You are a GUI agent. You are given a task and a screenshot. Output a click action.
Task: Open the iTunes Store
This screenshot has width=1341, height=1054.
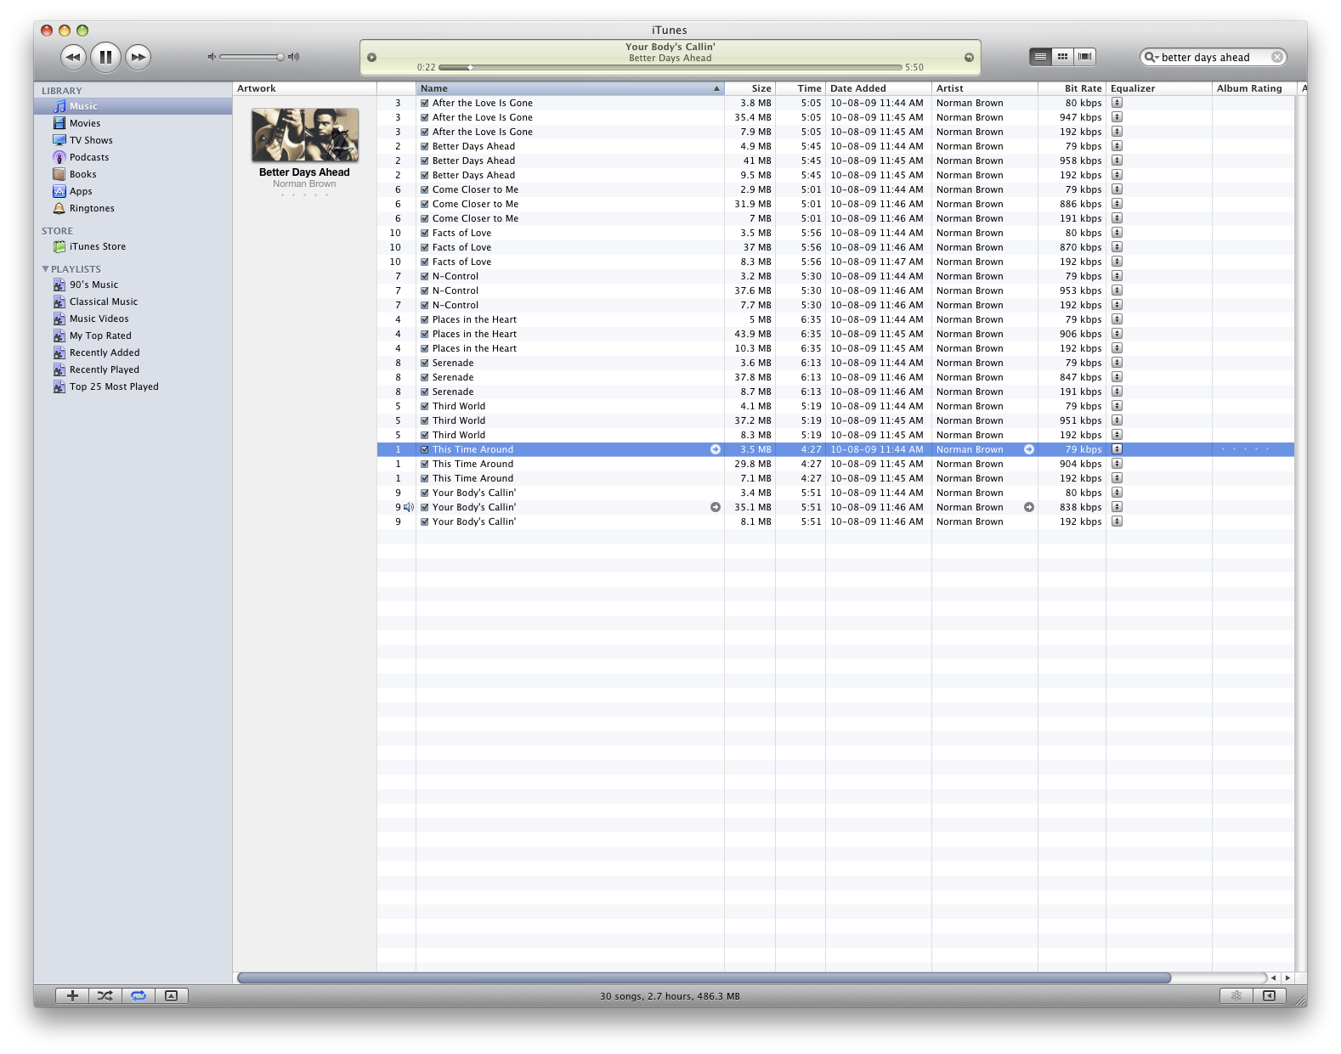click(x=133, y=246)
